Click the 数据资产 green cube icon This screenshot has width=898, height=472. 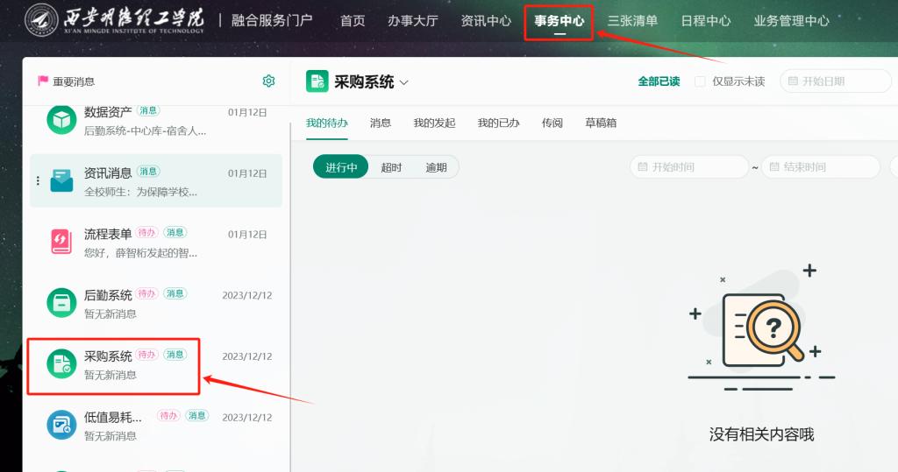tap(61, 121)
